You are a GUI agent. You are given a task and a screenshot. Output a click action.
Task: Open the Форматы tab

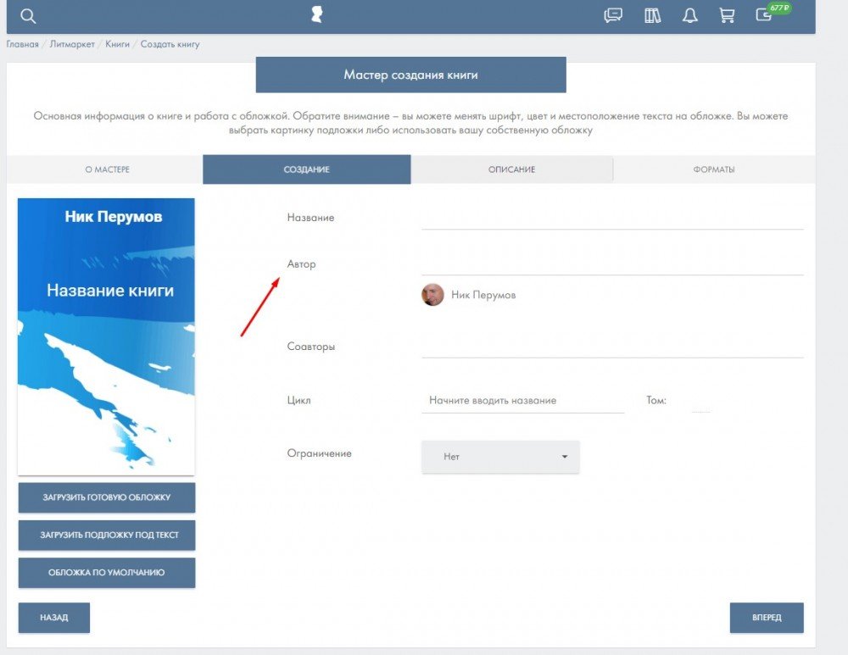(x=713, y=169)
